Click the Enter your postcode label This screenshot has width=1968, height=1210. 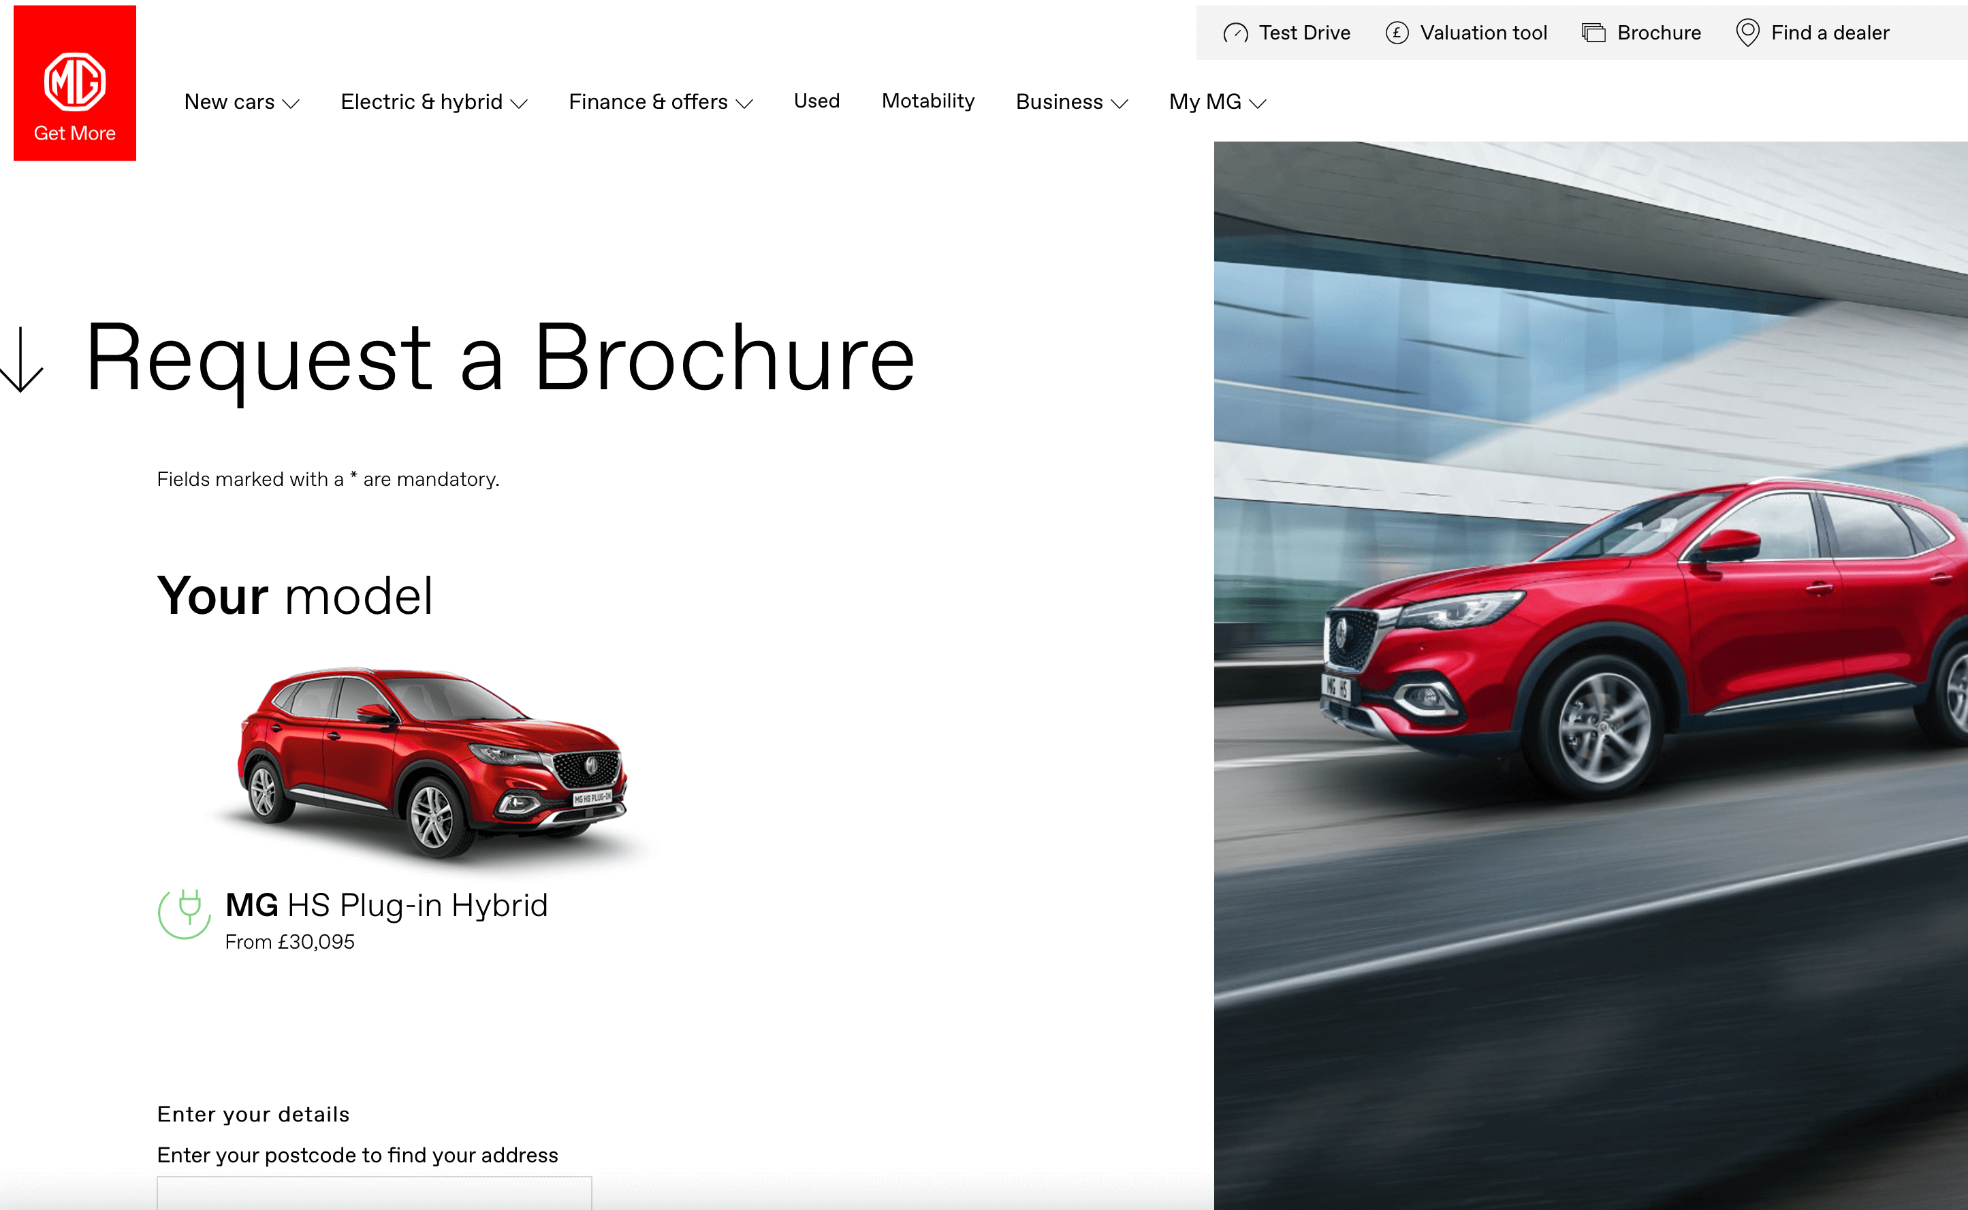tap(357, 1155)
